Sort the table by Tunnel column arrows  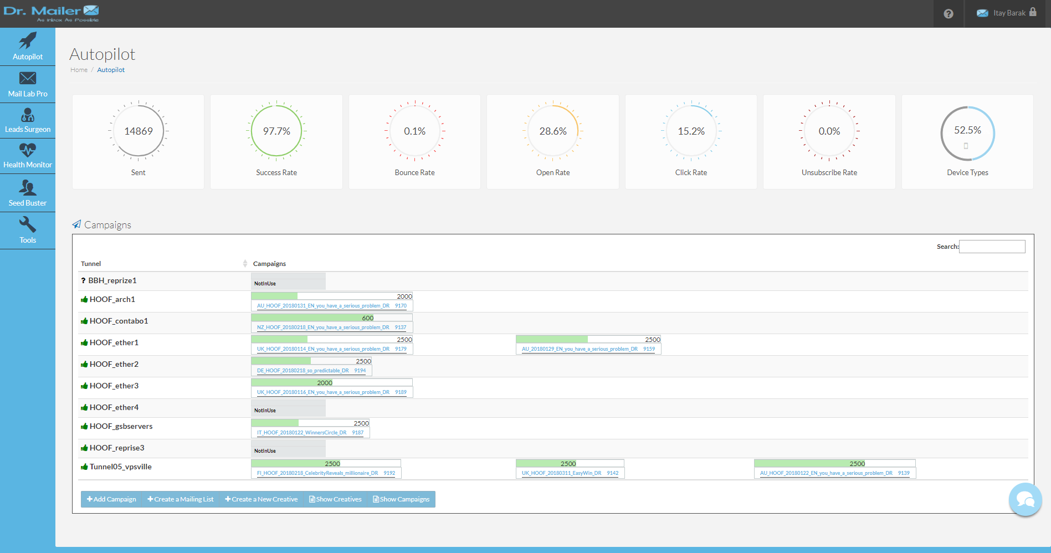[245, 264]
